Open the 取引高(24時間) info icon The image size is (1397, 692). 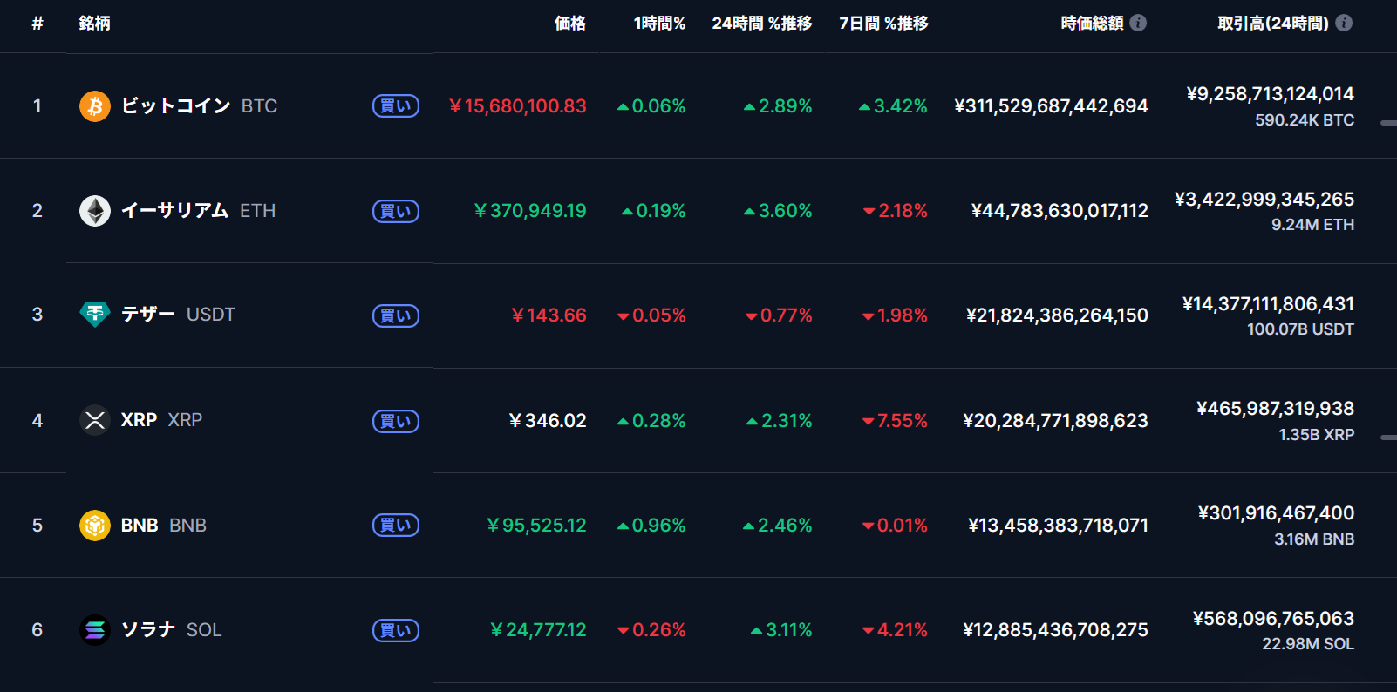tap(1344, 23)
